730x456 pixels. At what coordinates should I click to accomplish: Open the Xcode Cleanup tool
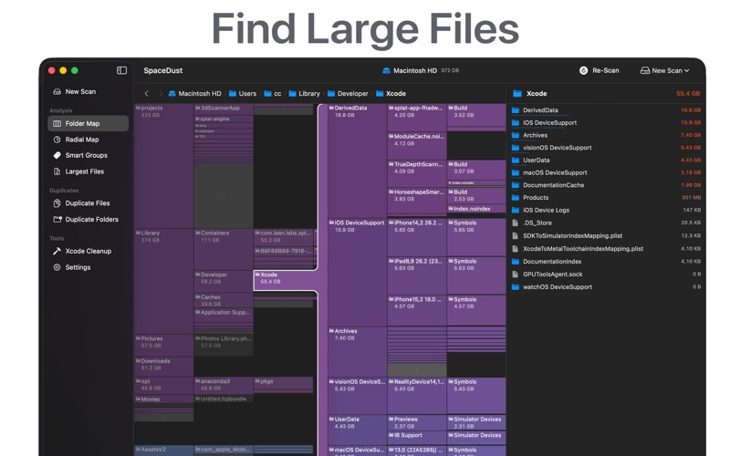tap(88, 251)
